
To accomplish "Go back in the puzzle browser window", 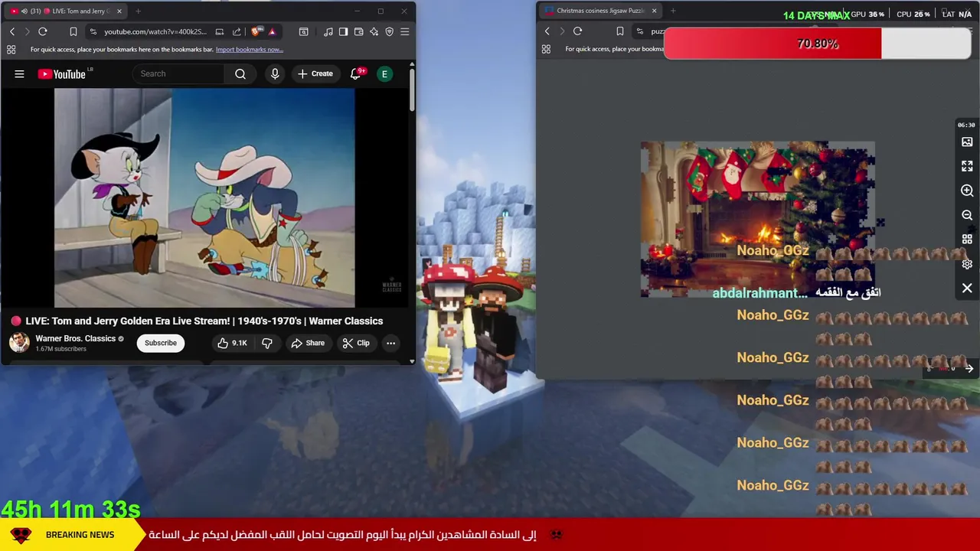I will click(547, 31).
